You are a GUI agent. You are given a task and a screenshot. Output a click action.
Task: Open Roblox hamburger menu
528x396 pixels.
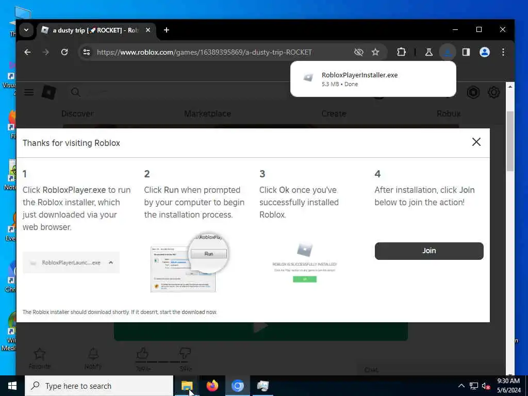pyautogui.click(x=29, y=92)
